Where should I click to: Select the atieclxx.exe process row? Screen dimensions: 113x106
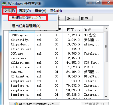tap(56, 49)
